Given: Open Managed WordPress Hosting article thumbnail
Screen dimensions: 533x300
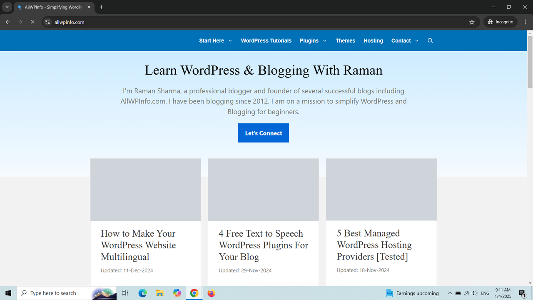Looking at the screenshot, I should tap(381, 190).
